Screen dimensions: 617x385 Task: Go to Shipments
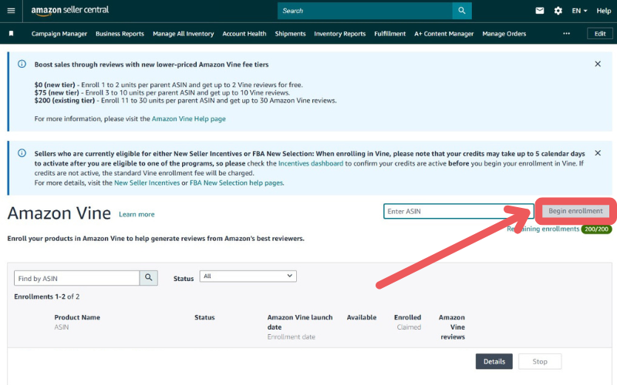pos(290,34)
